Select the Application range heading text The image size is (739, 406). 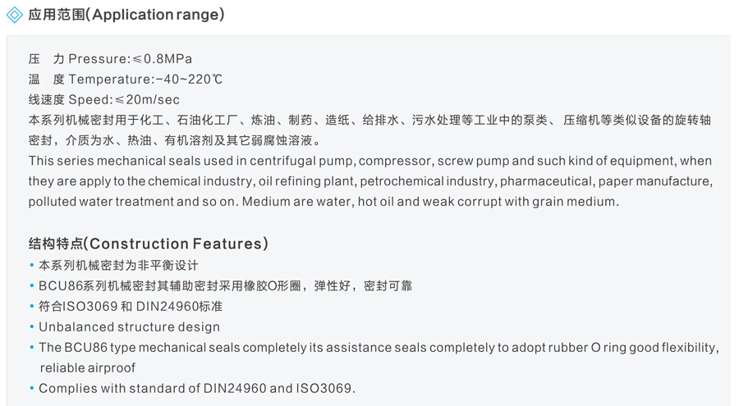pyautogui.click(x=126, y=15)
